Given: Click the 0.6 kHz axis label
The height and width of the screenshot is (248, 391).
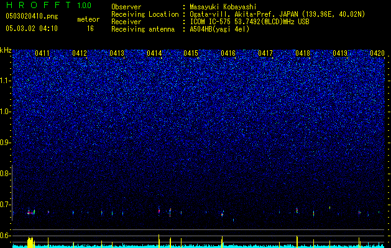Looking at the screenshot, I should point(5,236).
